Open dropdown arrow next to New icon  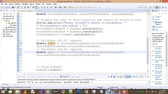[x=4, y=7]
